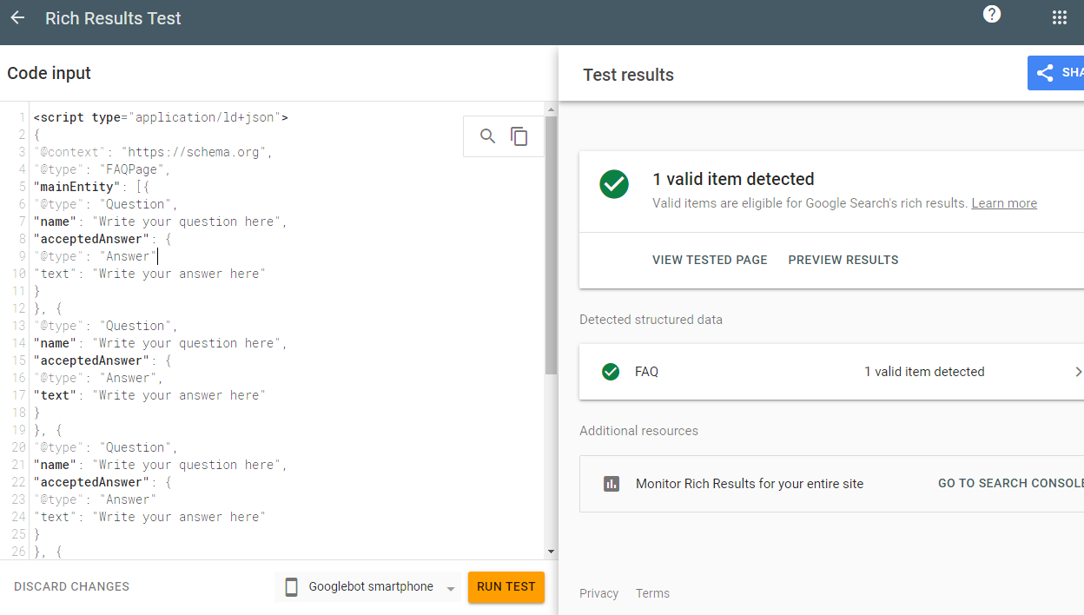
Task: Open the Learn more link
Action: click(x=1004, y=202)
